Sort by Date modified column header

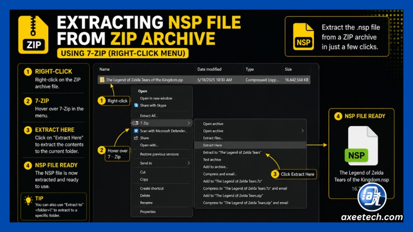coord(209,69)
